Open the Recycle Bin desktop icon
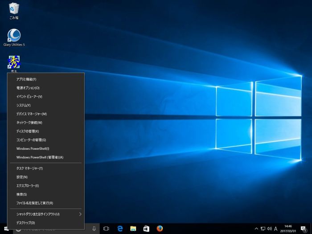This screenshot has width=312, height=234. tap(14, 9)
